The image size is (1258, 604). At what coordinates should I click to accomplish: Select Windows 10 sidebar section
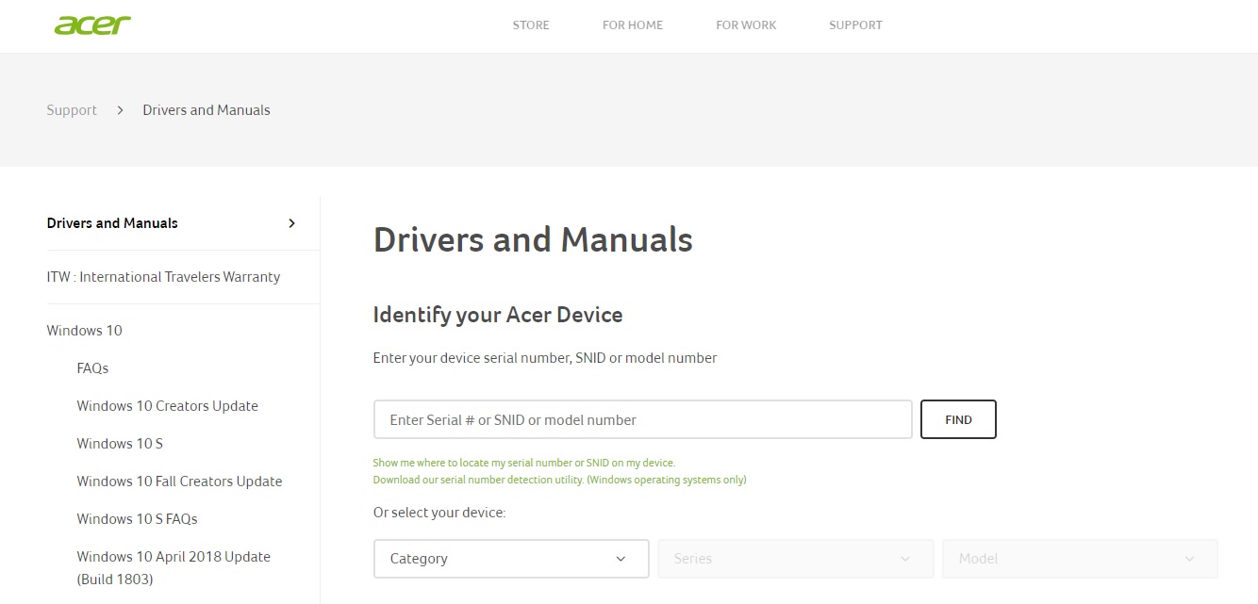click(x=85, y=331)
